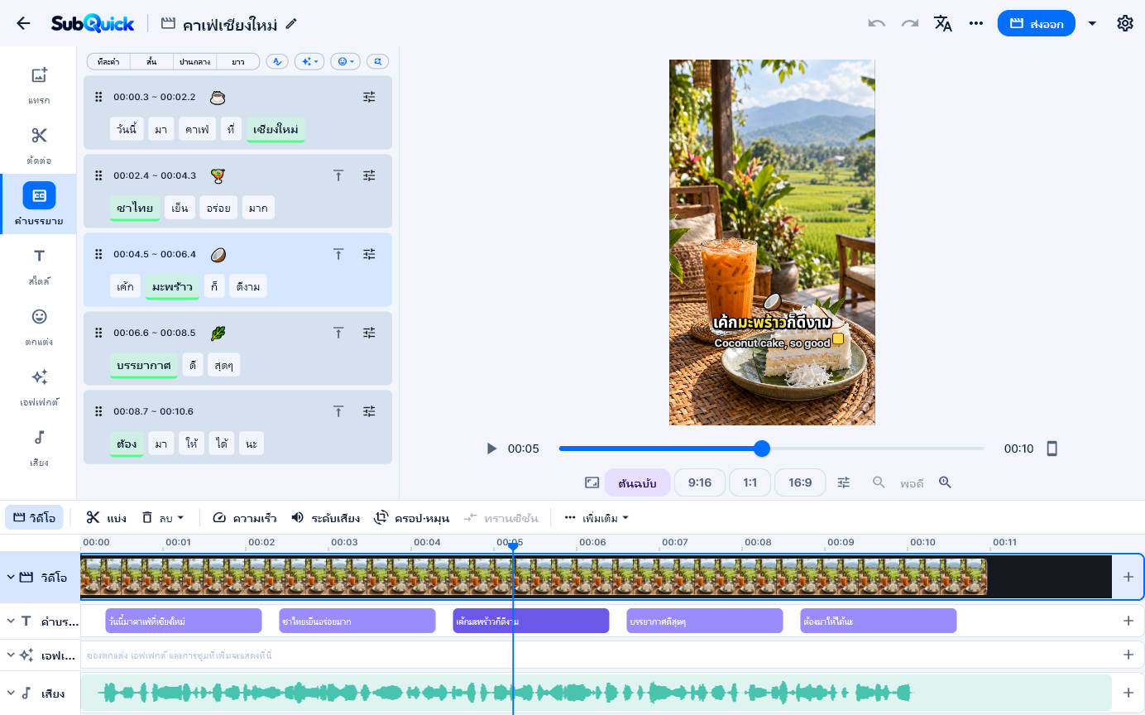
Task: Click the phone preview icon beside 00:10
Action: tap(1052, 449)
